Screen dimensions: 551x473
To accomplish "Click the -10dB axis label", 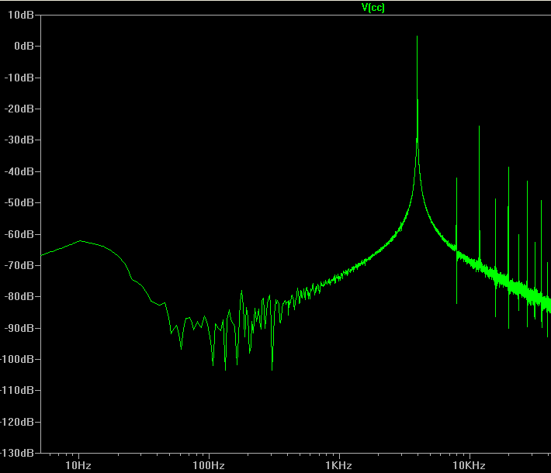I will [19, 78].
